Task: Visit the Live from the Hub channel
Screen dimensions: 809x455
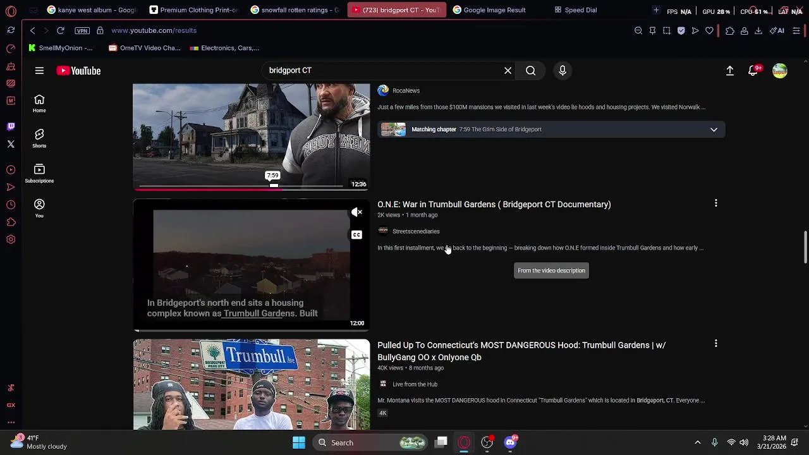Action: tap(415, 384)
